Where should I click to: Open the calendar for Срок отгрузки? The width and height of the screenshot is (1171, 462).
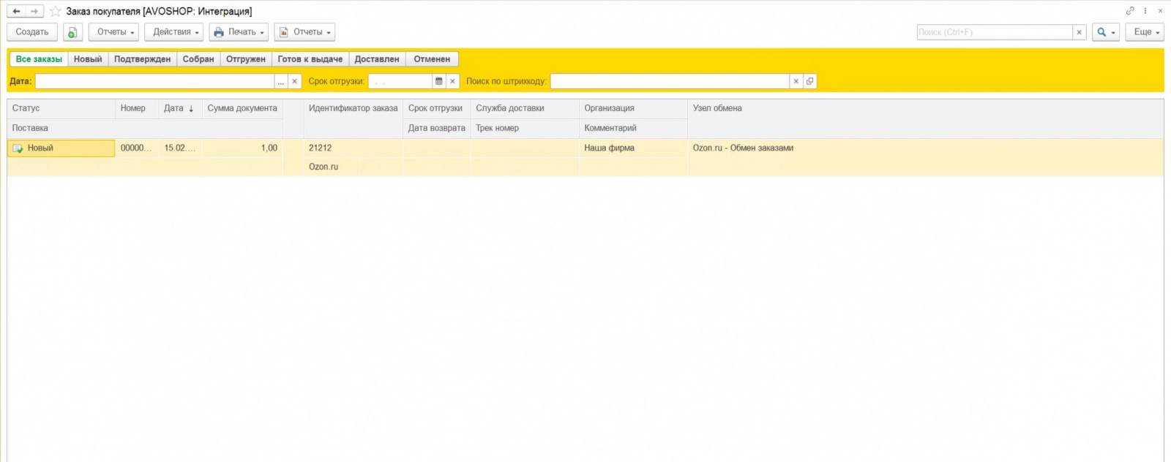(439, 81)
